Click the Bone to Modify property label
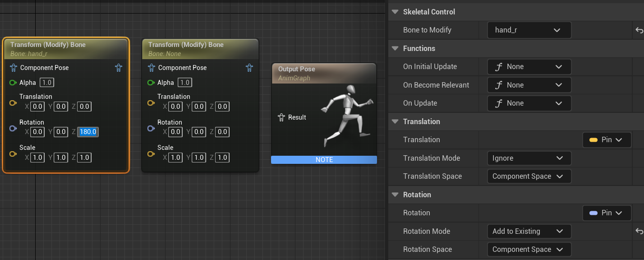 point(427,30)
